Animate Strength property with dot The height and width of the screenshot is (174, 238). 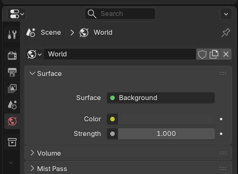[x=221, y=134]
